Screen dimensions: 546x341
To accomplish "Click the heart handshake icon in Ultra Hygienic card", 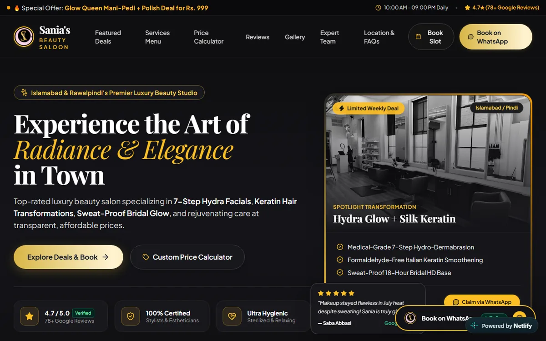I will tap(232, 316).
